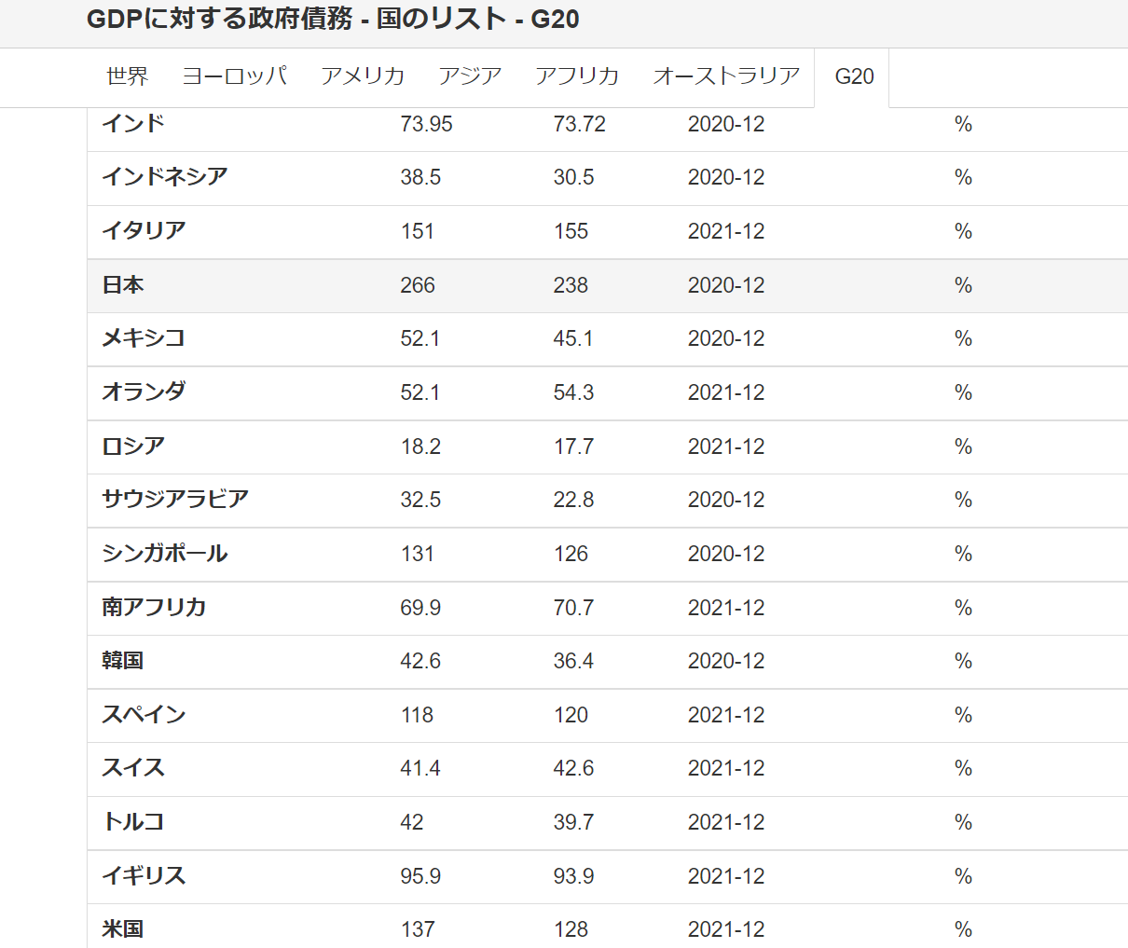Open the イタリア row link
The image size is (1128, 948).
(x=144, y=230)
